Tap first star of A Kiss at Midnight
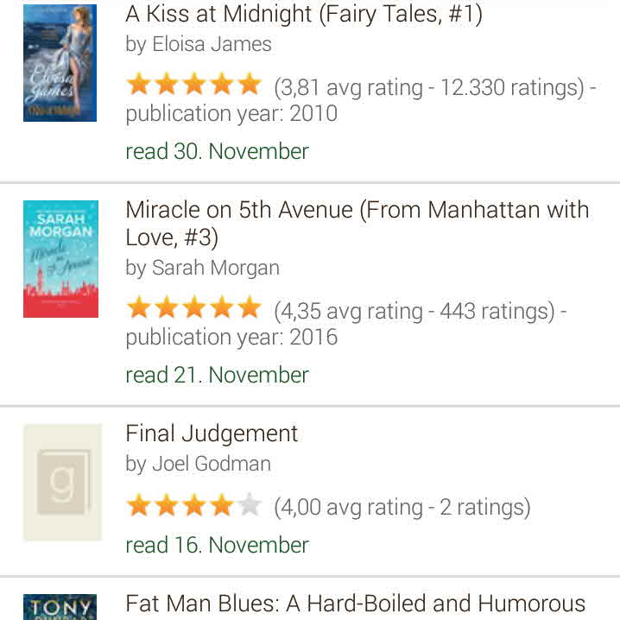Viewport: 620px width, 620px height. click(138, 85)
